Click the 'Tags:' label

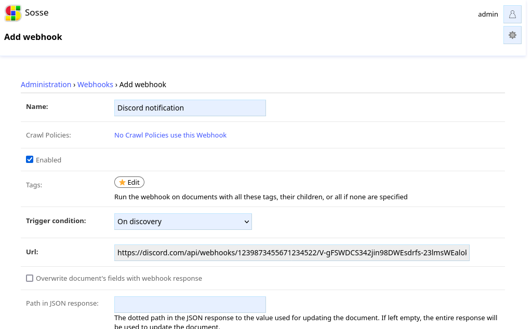34,185
